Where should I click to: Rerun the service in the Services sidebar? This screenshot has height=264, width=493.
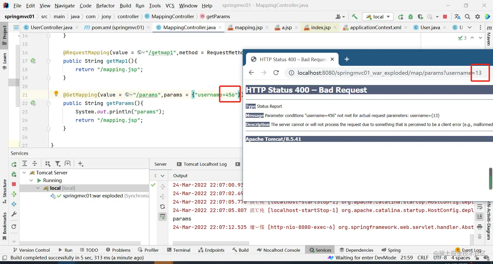point(14,164)
